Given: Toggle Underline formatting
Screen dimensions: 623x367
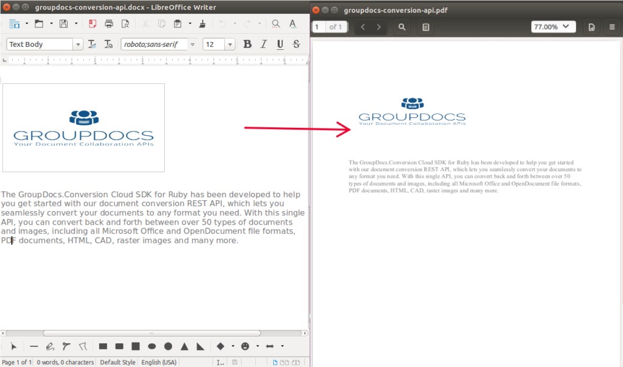Looking at the screenshot, I should coord(280,44).
